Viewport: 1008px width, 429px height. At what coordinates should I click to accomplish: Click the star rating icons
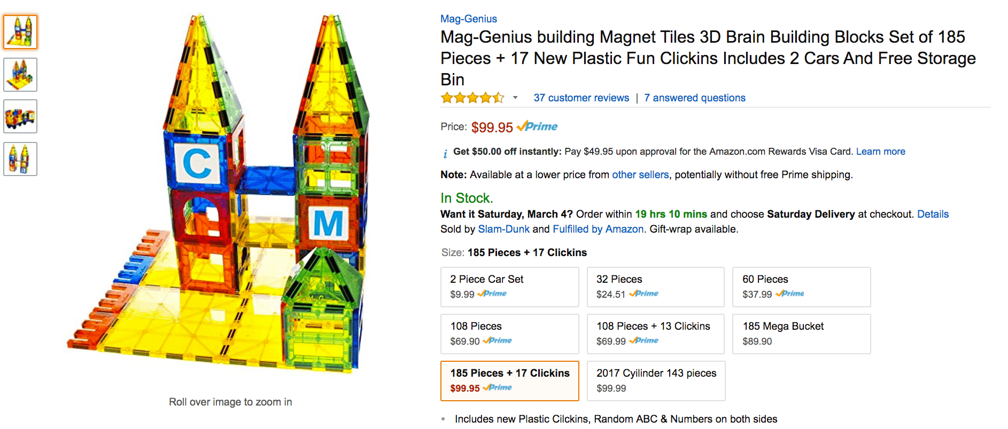point(472,98)
